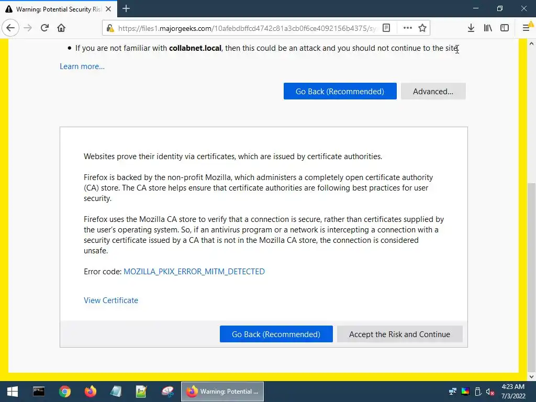Open the Windows Start menu

click(13, 392)
